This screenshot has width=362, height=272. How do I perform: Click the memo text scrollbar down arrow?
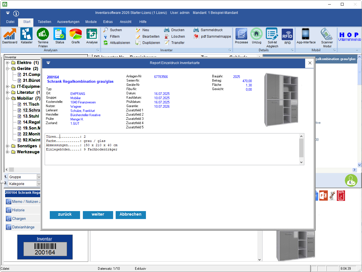301,162
